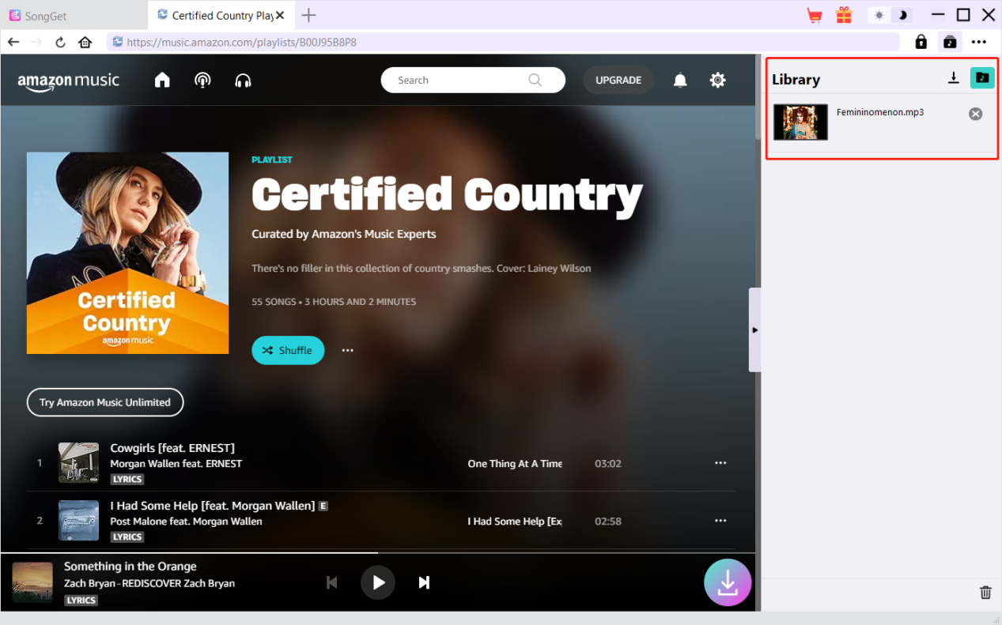
Task: Open more options for Cowgirls track
Action: [x=720, y=463]
